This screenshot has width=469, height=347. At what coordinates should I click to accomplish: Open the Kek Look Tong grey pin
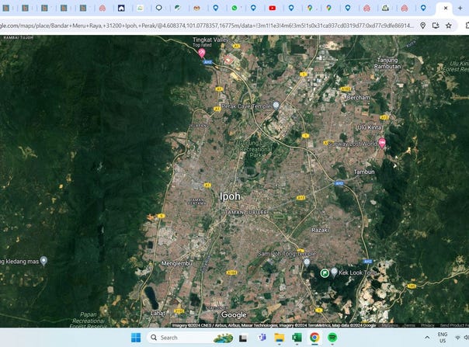334,272
